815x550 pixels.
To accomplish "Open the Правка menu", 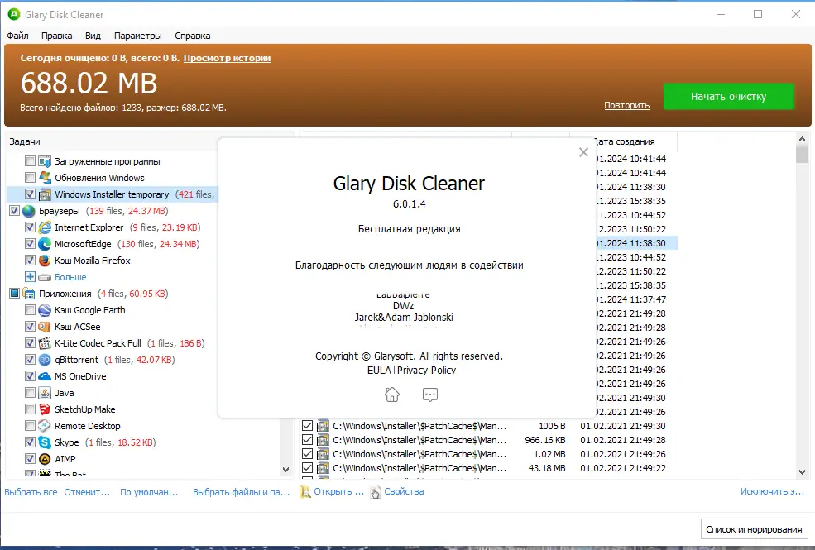I will coord(56,36).
